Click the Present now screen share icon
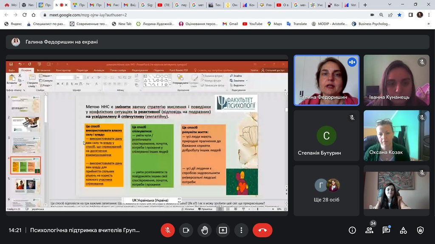The width and height of the screenshot is (435, 244). click(223, 230)
